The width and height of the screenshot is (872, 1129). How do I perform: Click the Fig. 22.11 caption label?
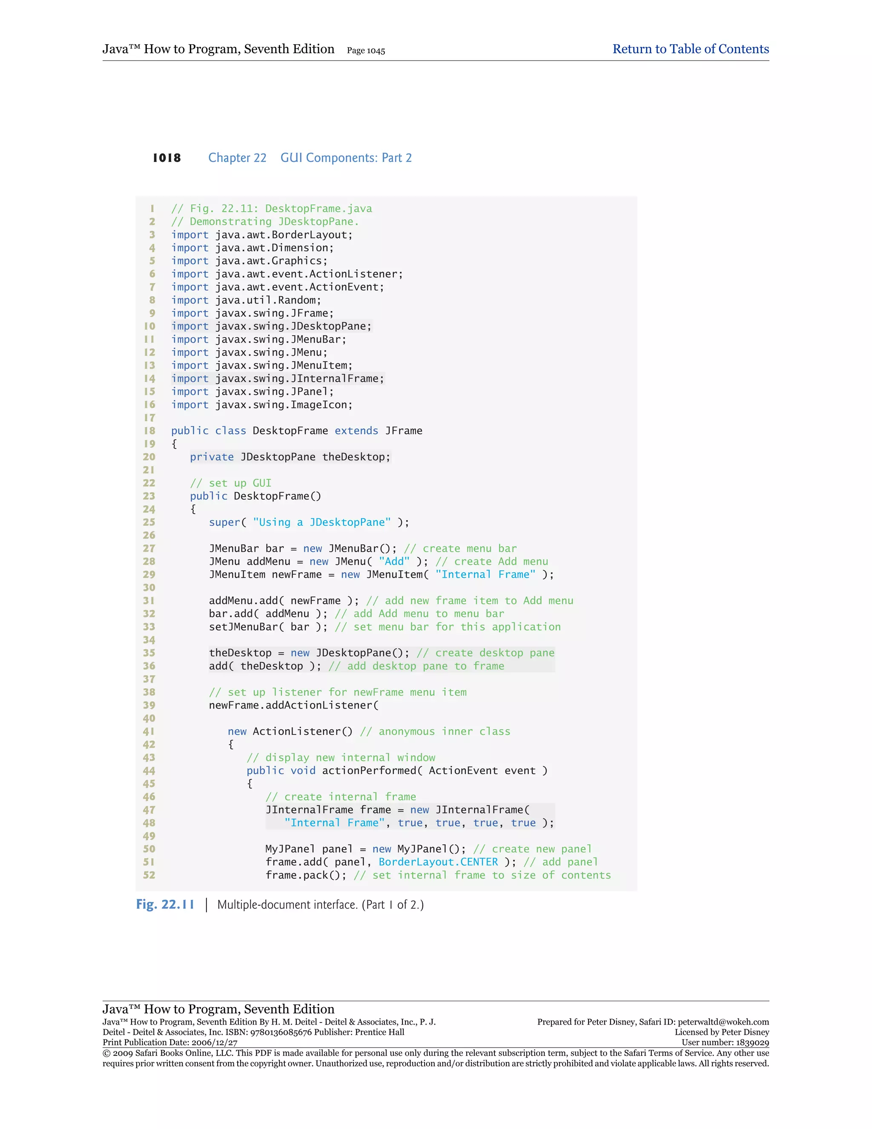(165, 904)
